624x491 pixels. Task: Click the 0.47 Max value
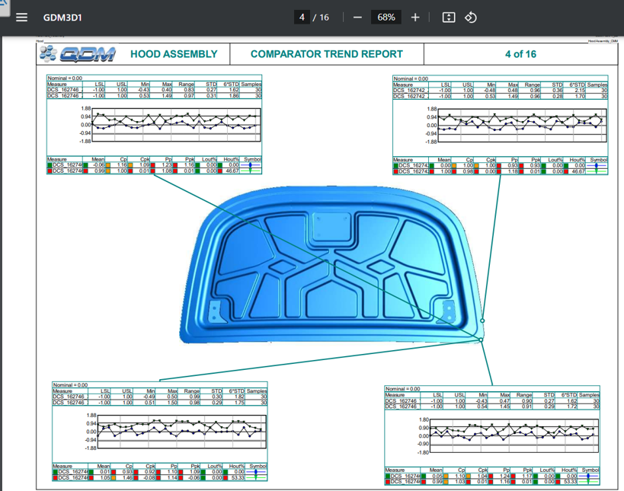(x=504, y=401)
